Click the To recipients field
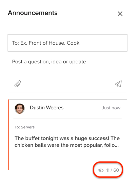The image size is (135, 186). pyautogui.click(x=67, y=43)
